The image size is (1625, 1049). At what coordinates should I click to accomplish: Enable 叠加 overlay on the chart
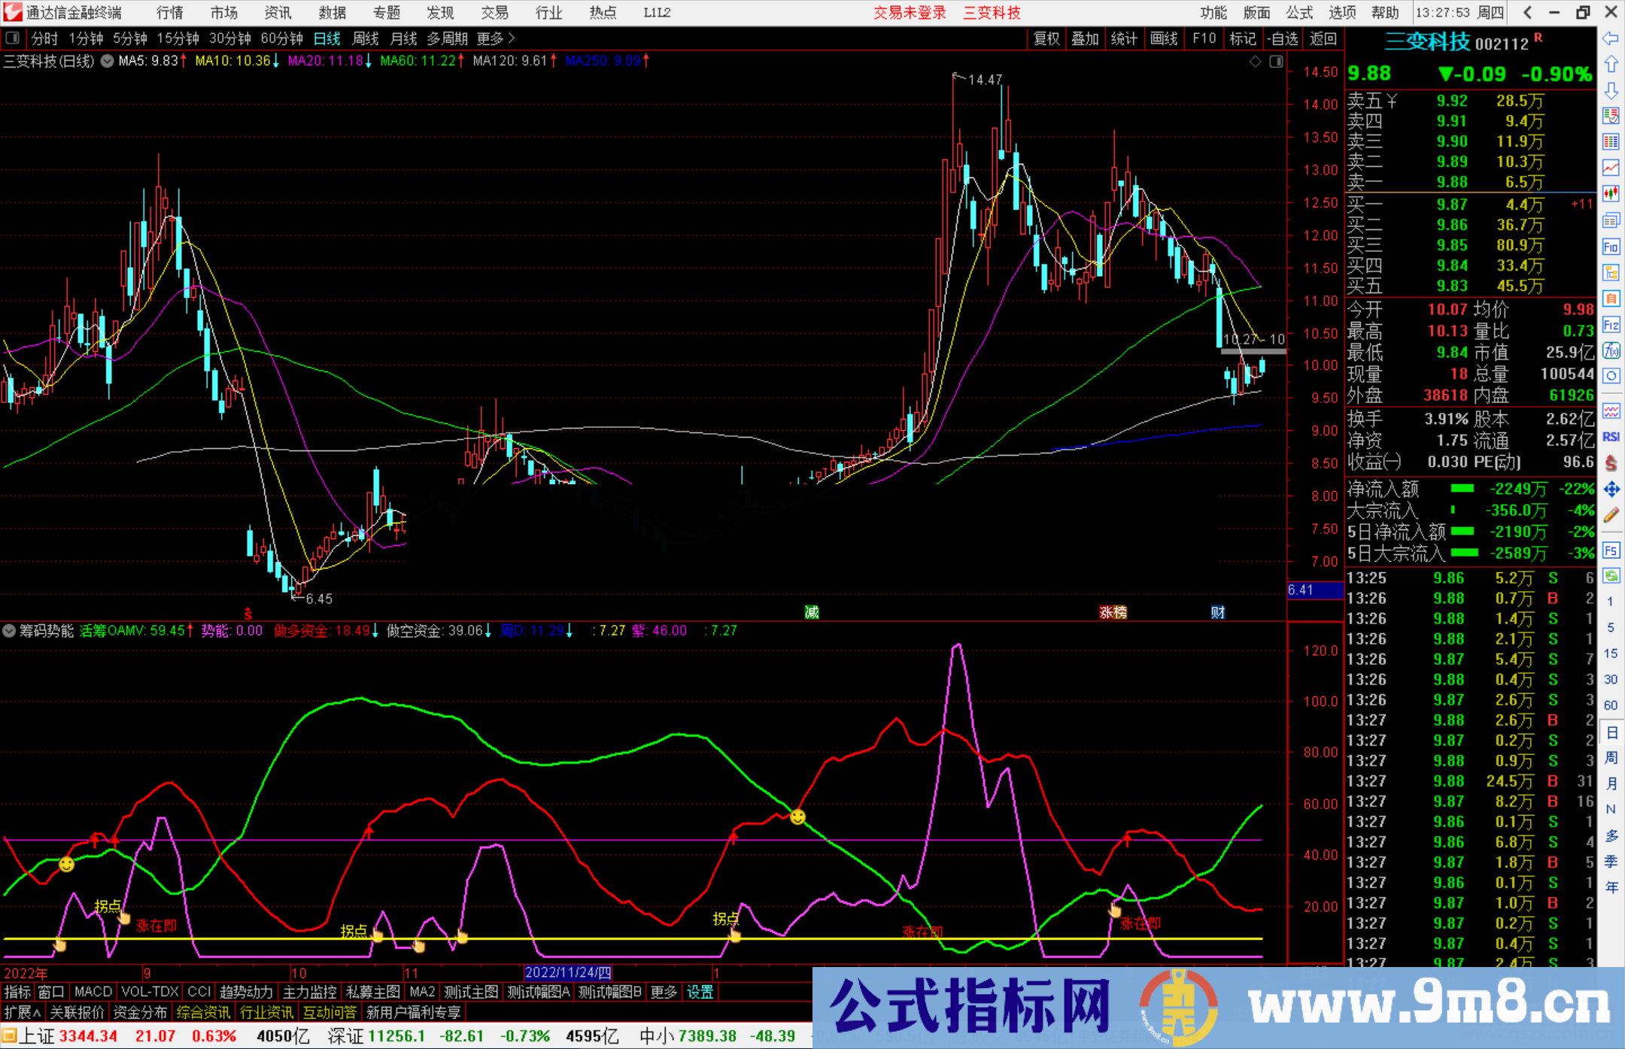pos(1086,38)
